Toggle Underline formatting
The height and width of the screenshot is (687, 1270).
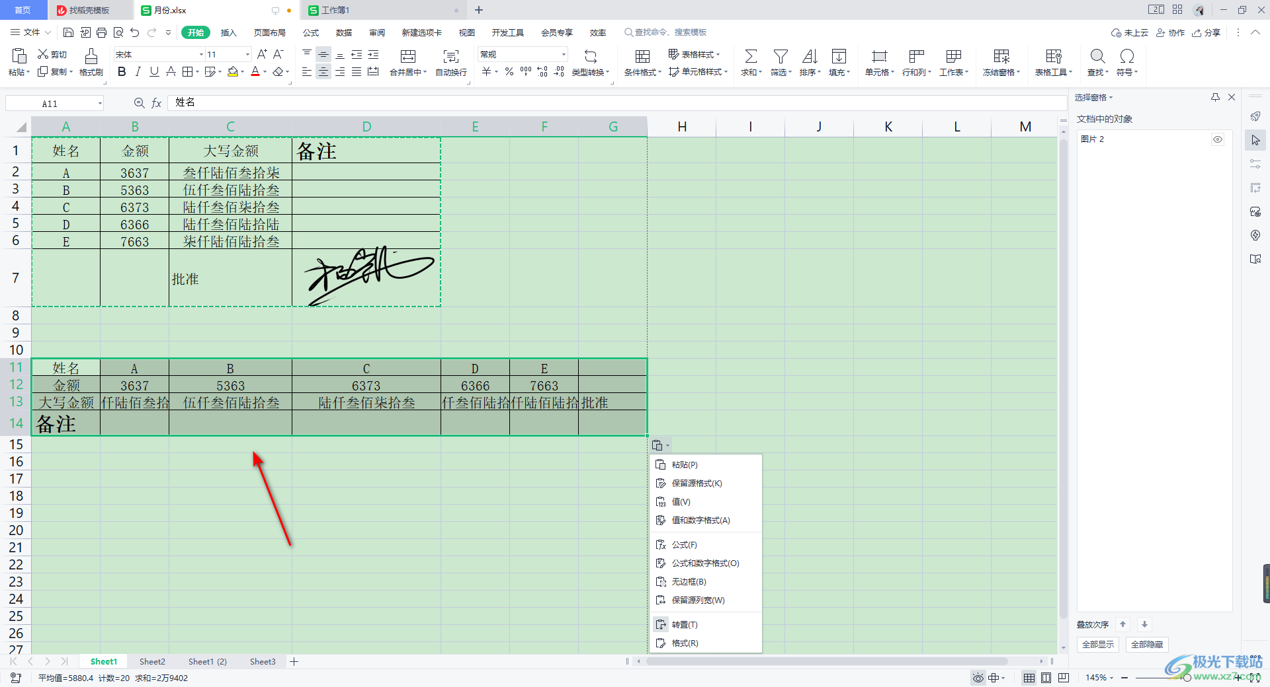[x=154, y=71]
